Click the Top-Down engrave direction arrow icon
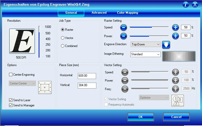Image resolution: width=202 pixels, height=126 pixels. click(166, 45)
